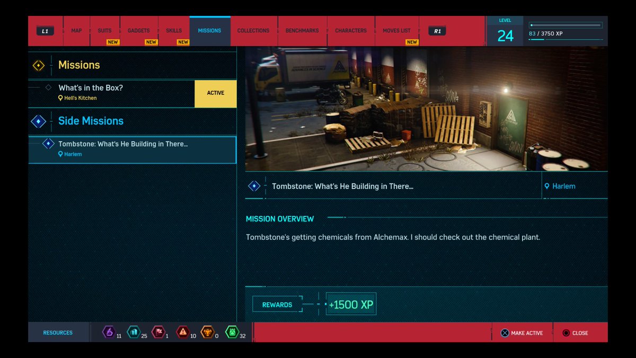636x358 pixels.
Task: Open the Map tab
Action: 76,31
